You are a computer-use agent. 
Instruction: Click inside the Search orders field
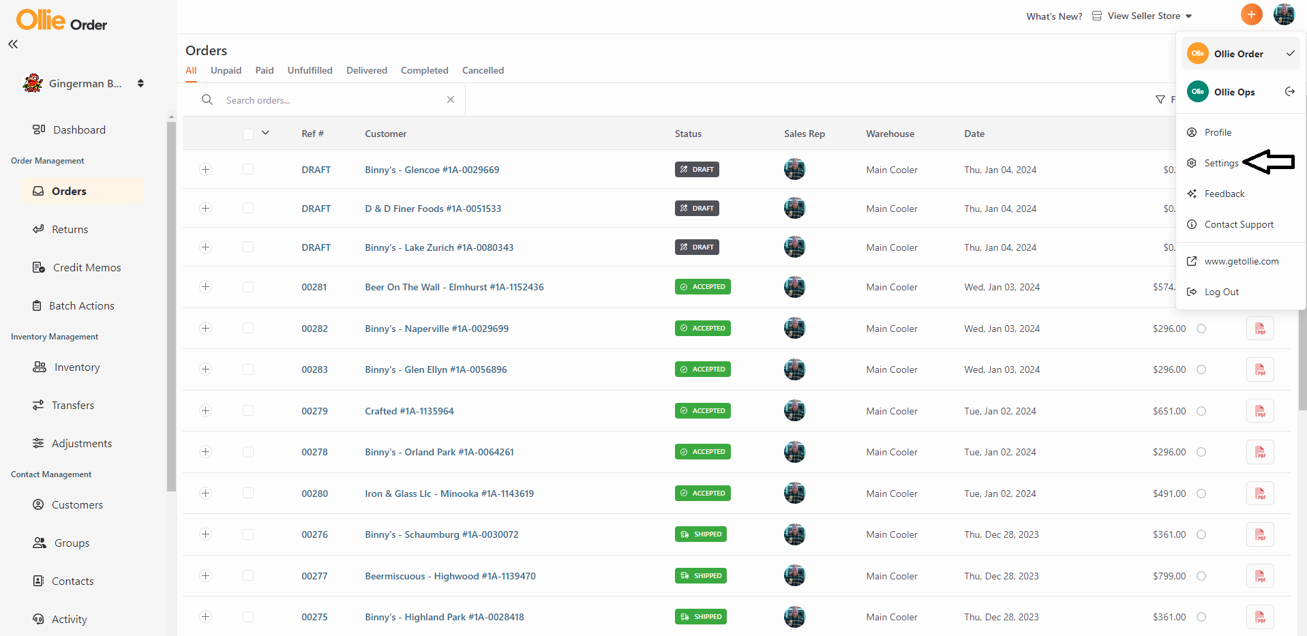pyautogui.click(x=334, y=100)
